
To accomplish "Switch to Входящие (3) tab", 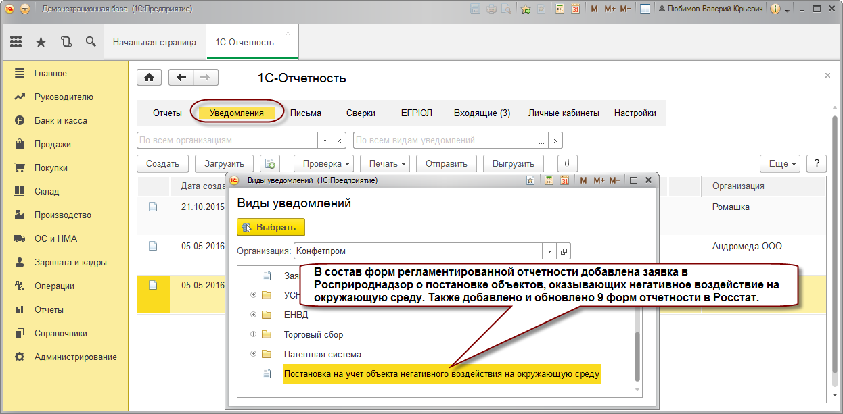I will point(482,113).
